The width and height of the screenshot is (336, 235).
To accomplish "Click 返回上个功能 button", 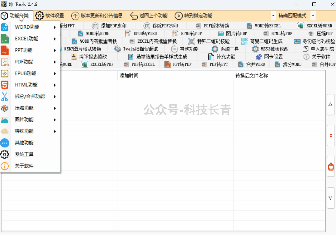I will point(149,16).
